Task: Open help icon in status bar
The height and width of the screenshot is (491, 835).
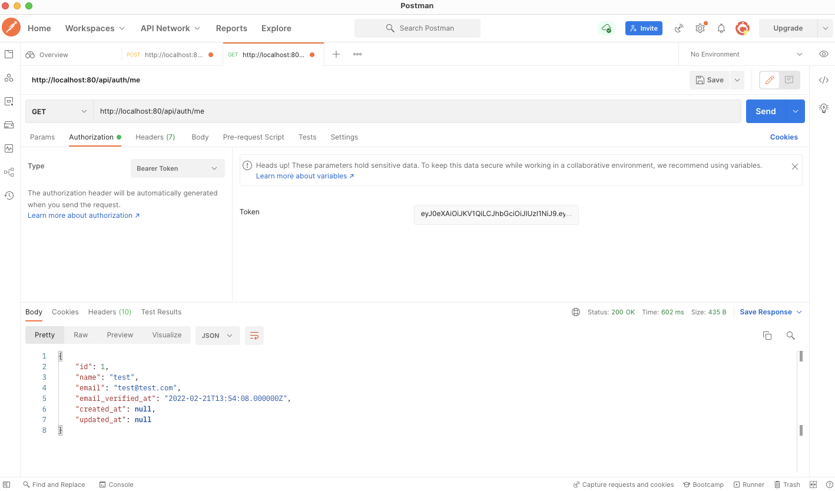Action: (829, 485)
